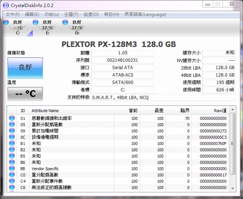Open the 文件(F) menu
This screenshot has width=243, height=199.
tap(13, 14)
